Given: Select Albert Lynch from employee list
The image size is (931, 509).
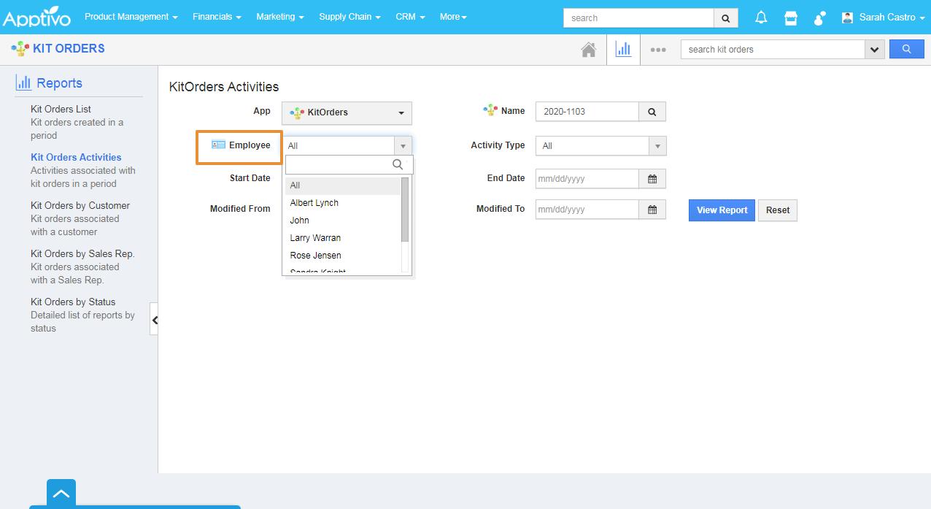Looking at the screenshot, I should [x=314, y=203].
